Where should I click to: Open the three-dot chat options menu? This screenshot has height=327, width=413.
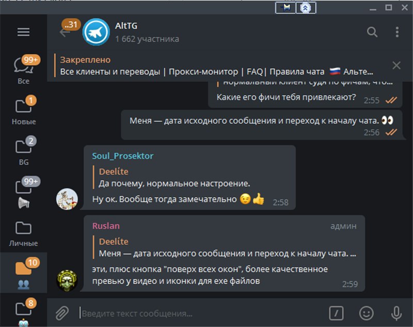pyautogui.click(x=397, y=32)
